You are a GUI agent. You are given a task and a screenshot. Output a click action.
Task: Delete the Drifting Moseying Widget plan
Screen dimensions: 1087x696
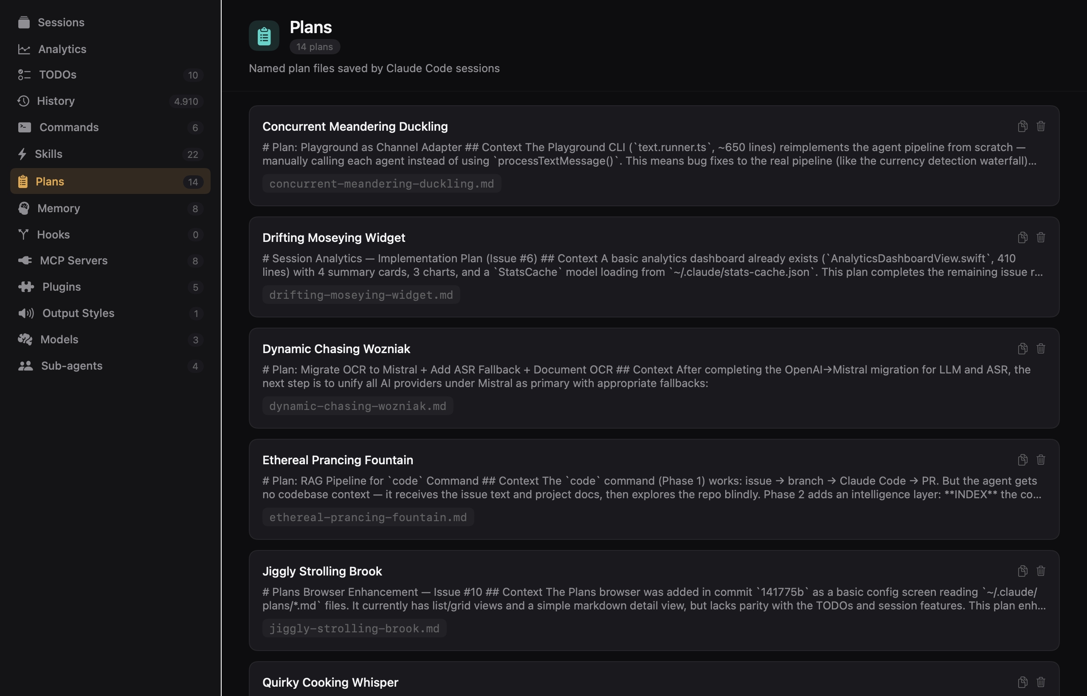pyautogui.click(x=1040, y=237)
